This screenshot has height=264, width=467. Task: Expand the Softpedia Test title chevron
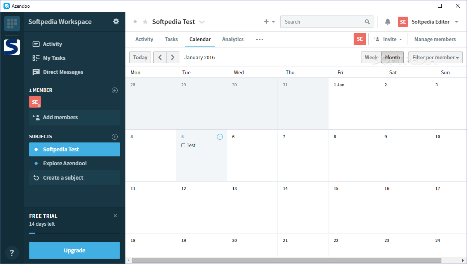tap(202, 22)
